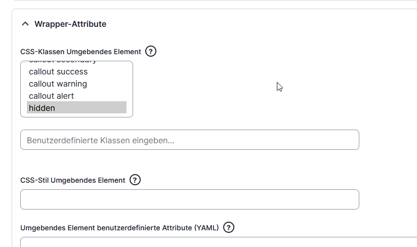Click empty space below hidden in class list
The height and width of the screenshot is (247, 417).
tap(76, 115)
